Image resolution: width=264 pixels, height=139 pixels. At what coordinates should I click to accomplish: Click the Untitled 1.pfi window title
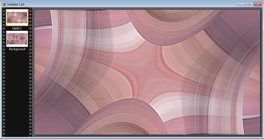[x=16, y=4]
